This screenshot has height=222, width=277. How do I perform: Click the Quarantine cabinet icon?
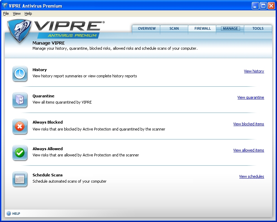tap(20, 100)
